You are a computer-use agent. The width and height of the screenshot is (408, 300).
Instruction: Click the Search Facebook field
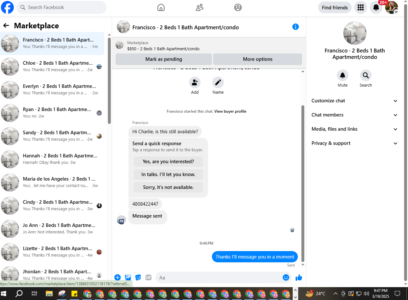pyautogui.click(x=62, y=7)
